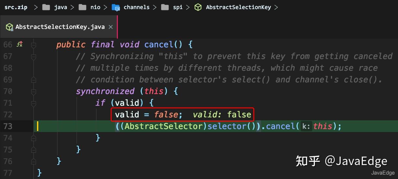
Task: Click the channels package folder icon
Action: 116,7
